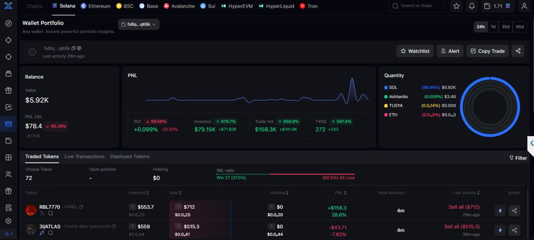534x240 pixels.
Task: Click the search icon under RBL7770
Action: [x=50, y=213]
